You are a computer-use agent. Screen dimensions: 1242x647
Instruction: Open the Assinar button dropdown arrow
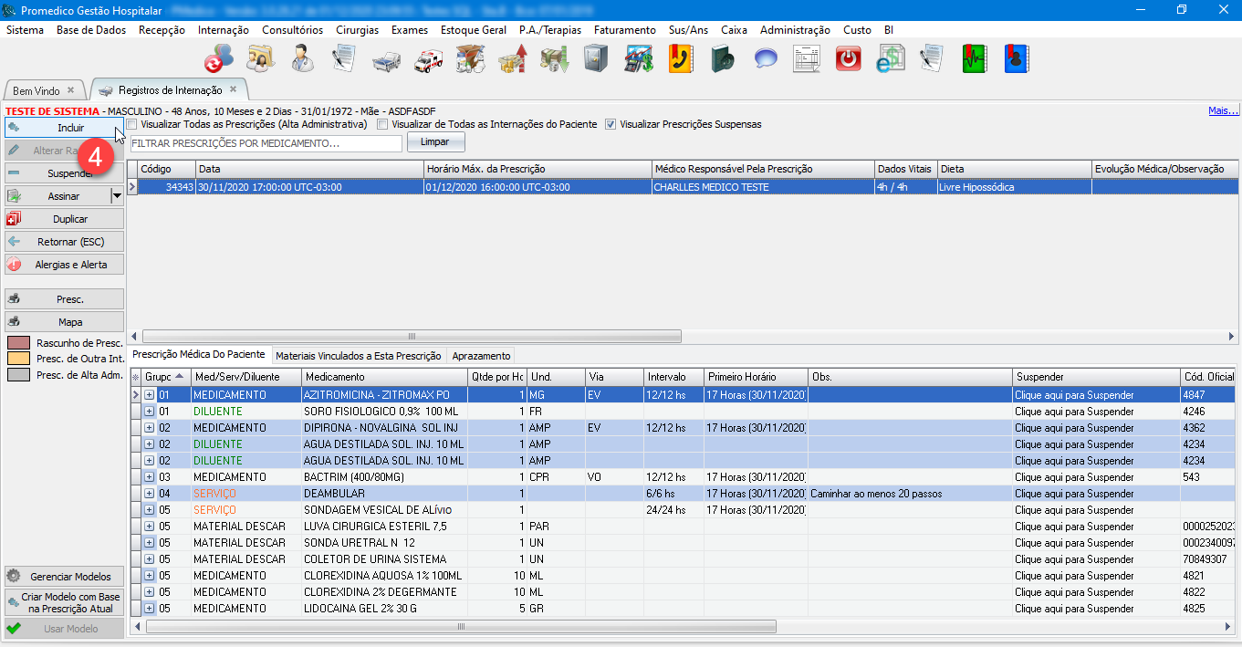tap(116, 196)
